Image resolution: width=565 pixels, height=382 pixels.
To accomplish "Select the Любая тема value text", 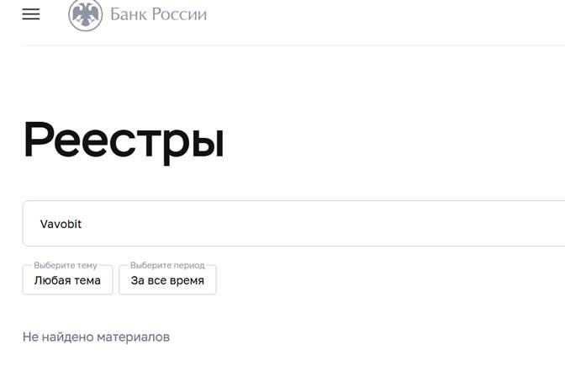I will pyautogui.click(x=67, y=280).
